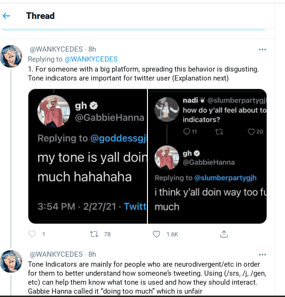Retweet the tweet with 78 retweets
The width and height of the screenshot is (285, 297).
click(x=94, y=234)
